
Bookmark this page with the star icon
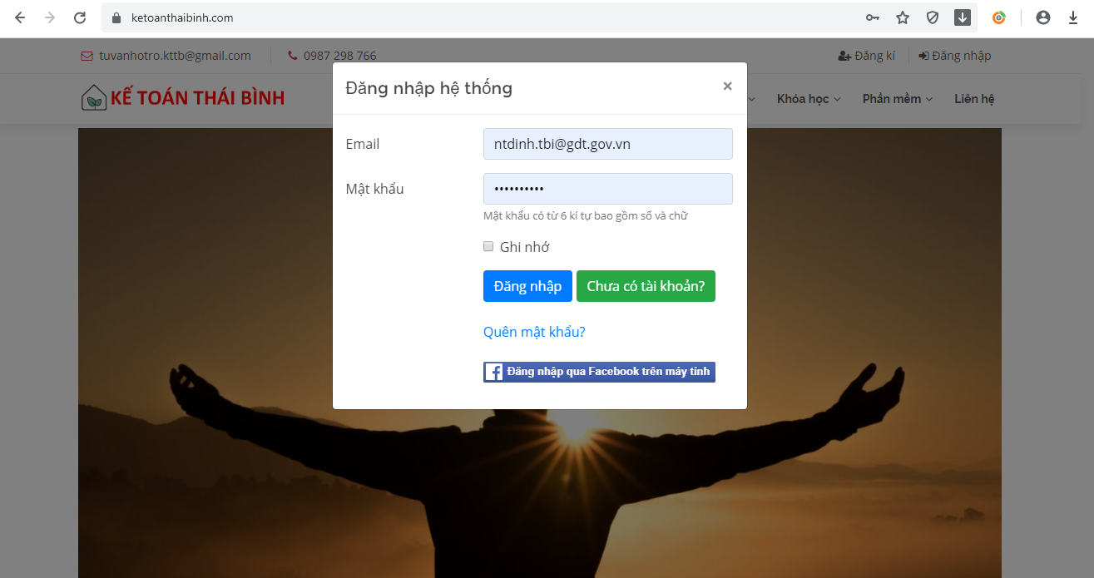(903, 17)
